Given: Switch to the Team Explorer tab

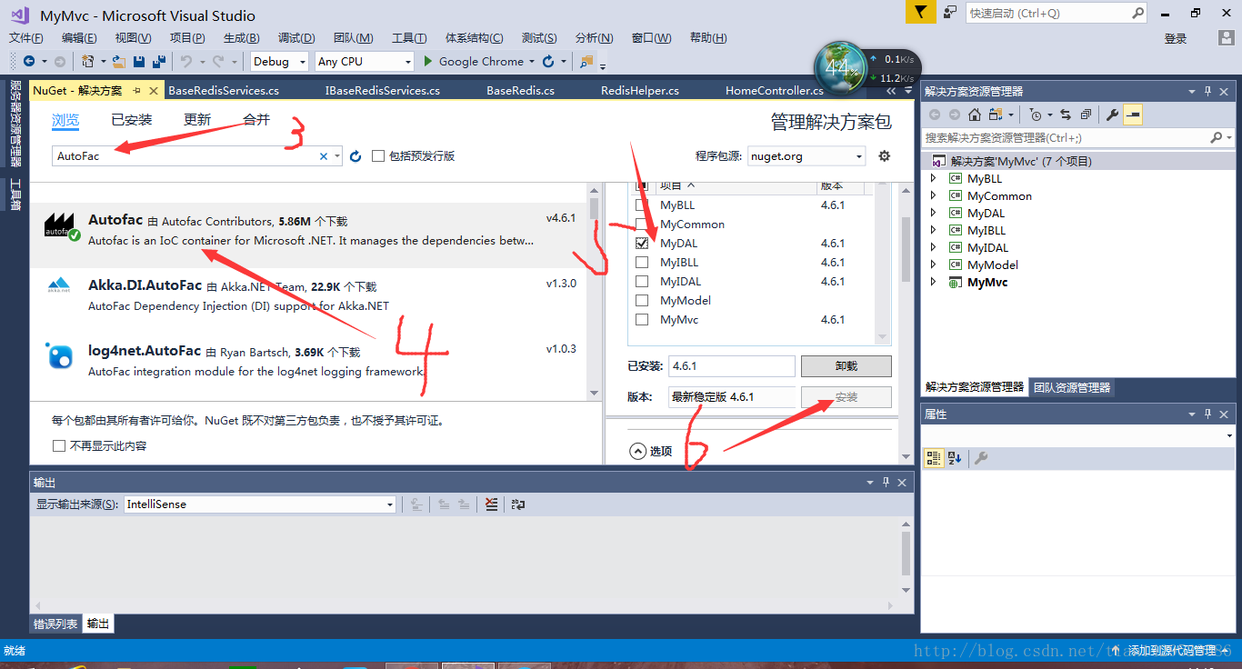Looking at the screenshot, I should click(1072, 387).
